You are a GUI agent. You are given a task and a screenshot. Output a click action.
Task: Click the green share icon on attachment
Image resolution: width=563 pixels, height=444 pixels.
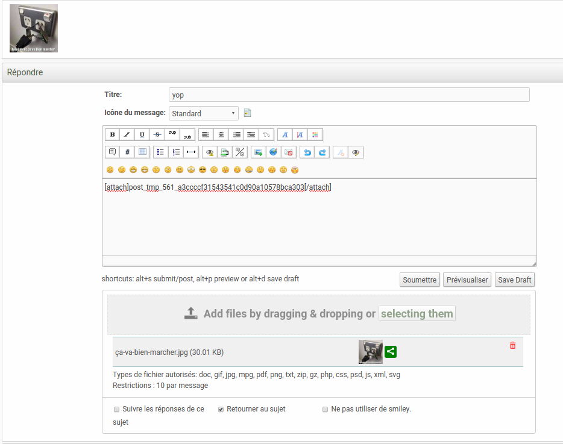pyautogui.click(x=391, y=352)
